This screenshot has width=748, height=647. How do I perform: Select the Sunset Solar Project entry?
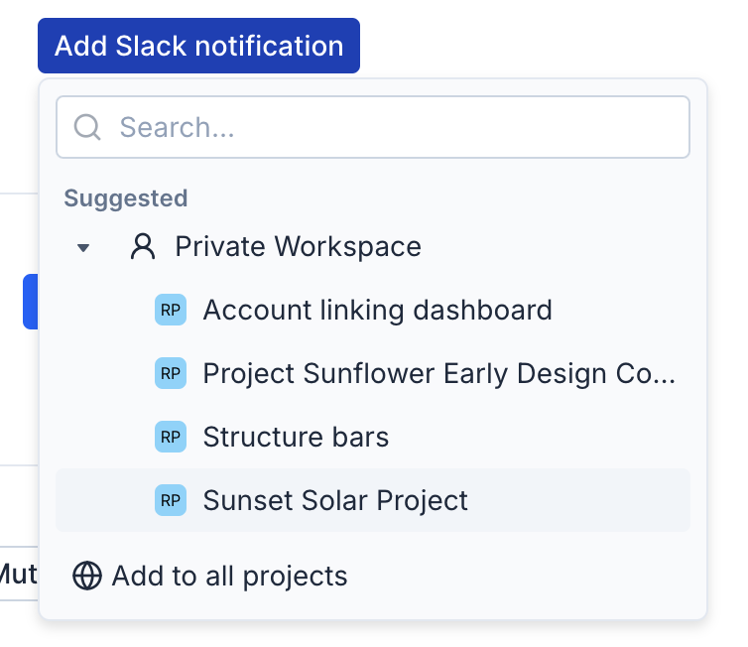[x=335, y=501]
